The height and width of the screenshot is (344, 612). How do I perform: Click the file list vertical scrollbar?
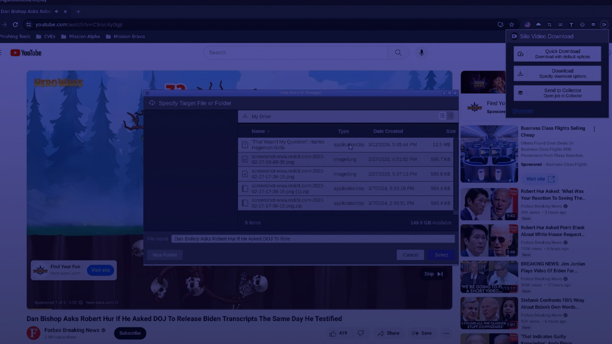coord(455,174)
